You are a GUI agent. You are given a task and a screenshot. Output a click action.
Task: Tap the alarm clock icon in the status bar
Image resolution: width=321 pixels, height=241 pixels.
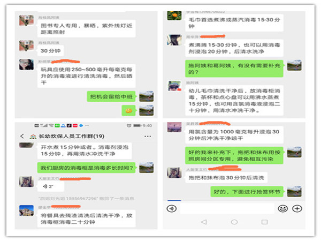pyautogui.click(x=129, y=126)
